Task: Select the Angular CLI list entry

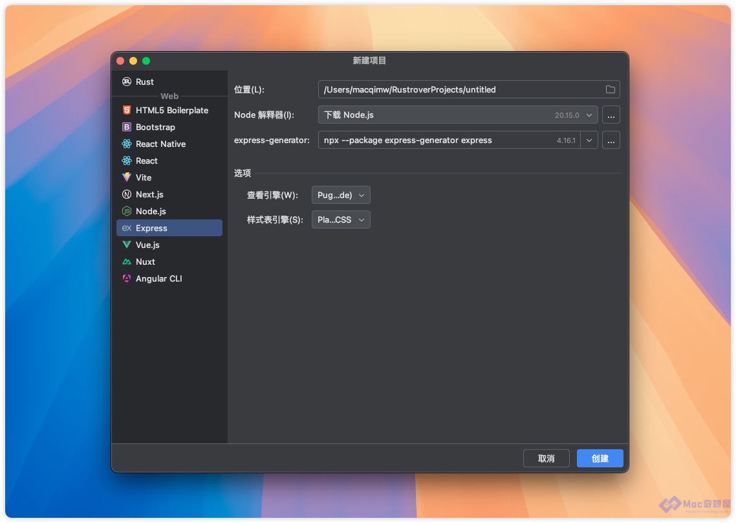Action: pos(169,278)
